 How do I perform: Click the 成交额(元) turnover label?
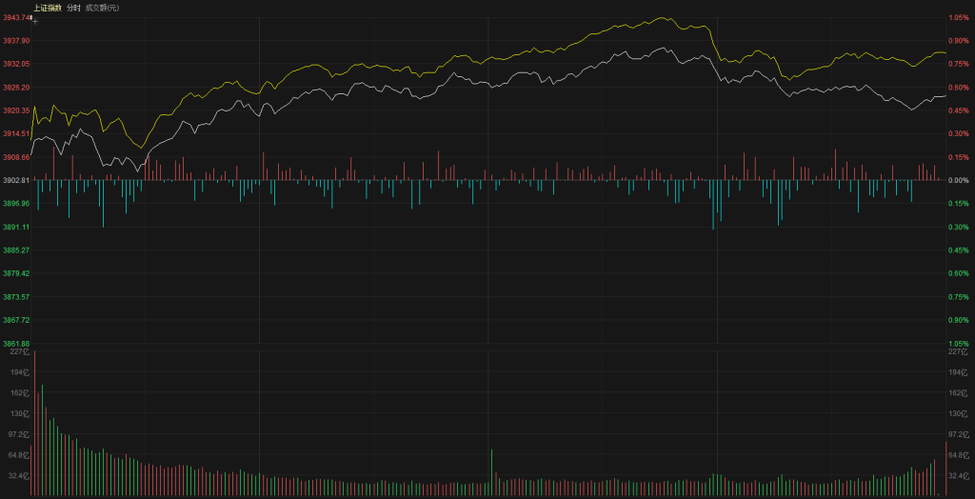(103, 8)
